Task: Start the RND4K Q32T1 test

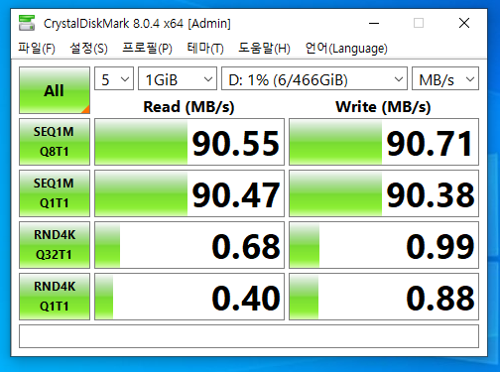Action: [x=55, y=245]
